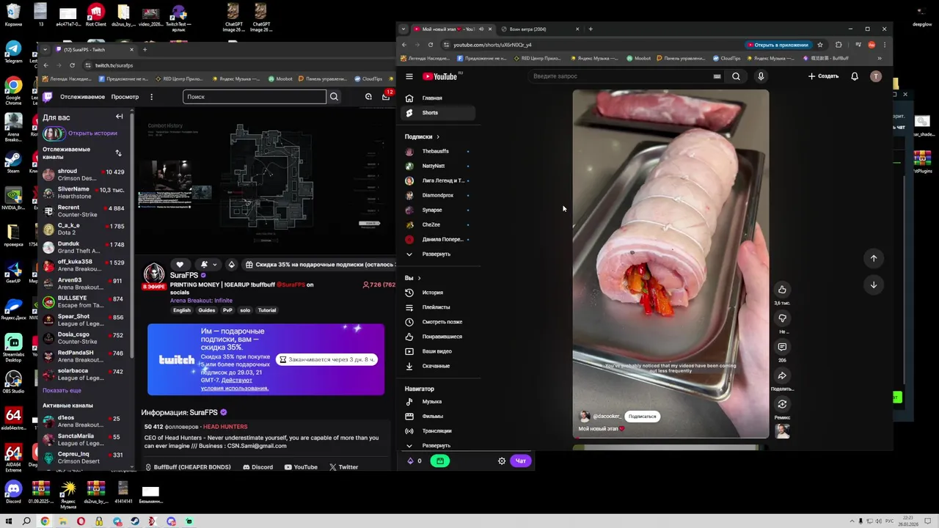Start YouTube voice search with microphone
The image size is (939, 528).
click(x=761, y=76)
